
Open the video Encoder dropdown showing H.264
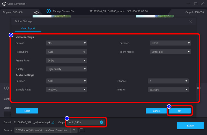coord(170,43)
